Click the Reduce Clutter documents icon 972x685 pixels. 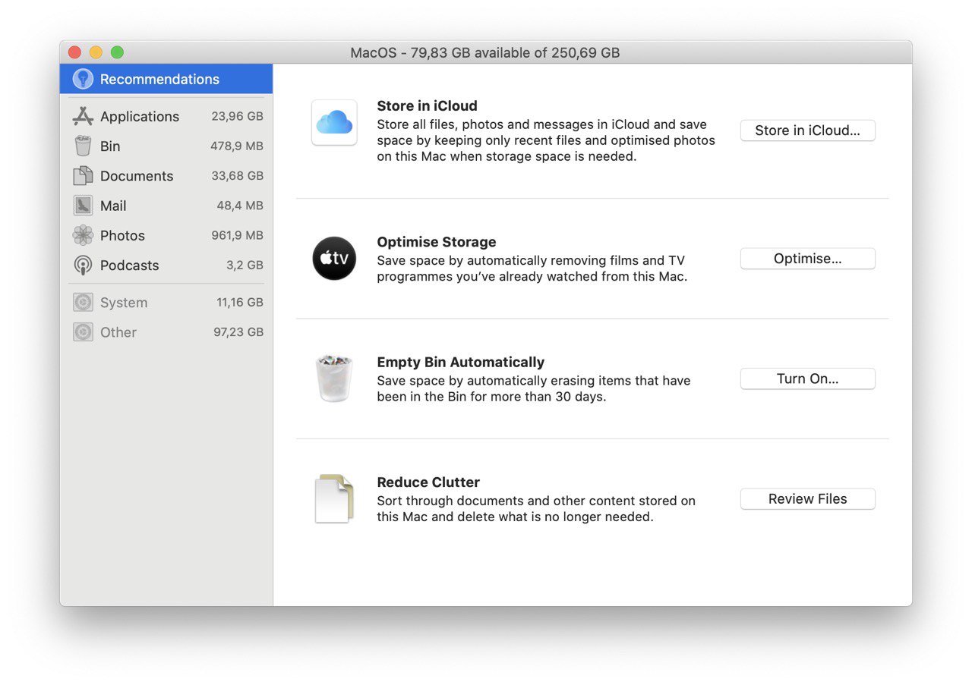coord(334,498)
